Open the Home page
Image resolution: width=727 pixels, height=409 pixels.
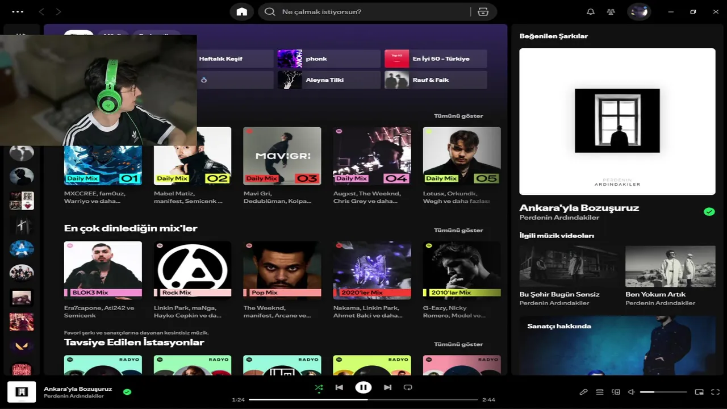pos(242,11)
